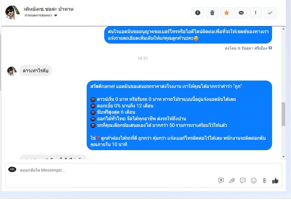Expand the กำหนดการสนทนา dropdown arrow
Viewport: 291px width, 200px height.
(x=56, y=15)
